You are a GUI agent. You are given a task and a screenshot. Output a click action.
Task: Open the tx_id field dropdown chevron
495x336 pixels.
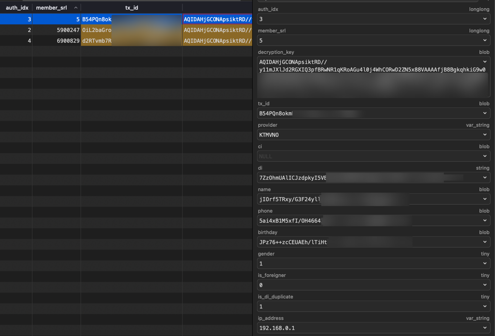point(485,113)
